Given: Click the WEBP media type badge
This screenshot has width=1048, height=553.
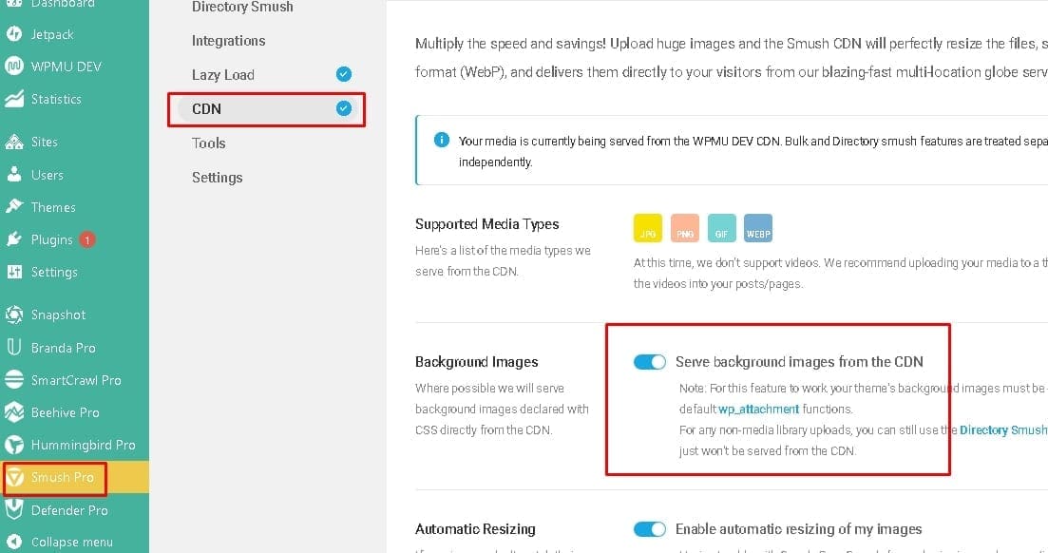Looking at the screenshot, I should (758, 228).
